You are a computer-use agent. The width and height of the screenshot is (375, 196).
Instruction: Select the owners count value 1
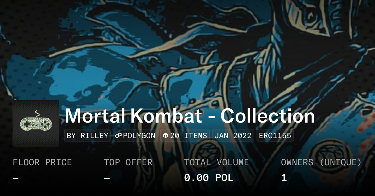tap(284, 178)
